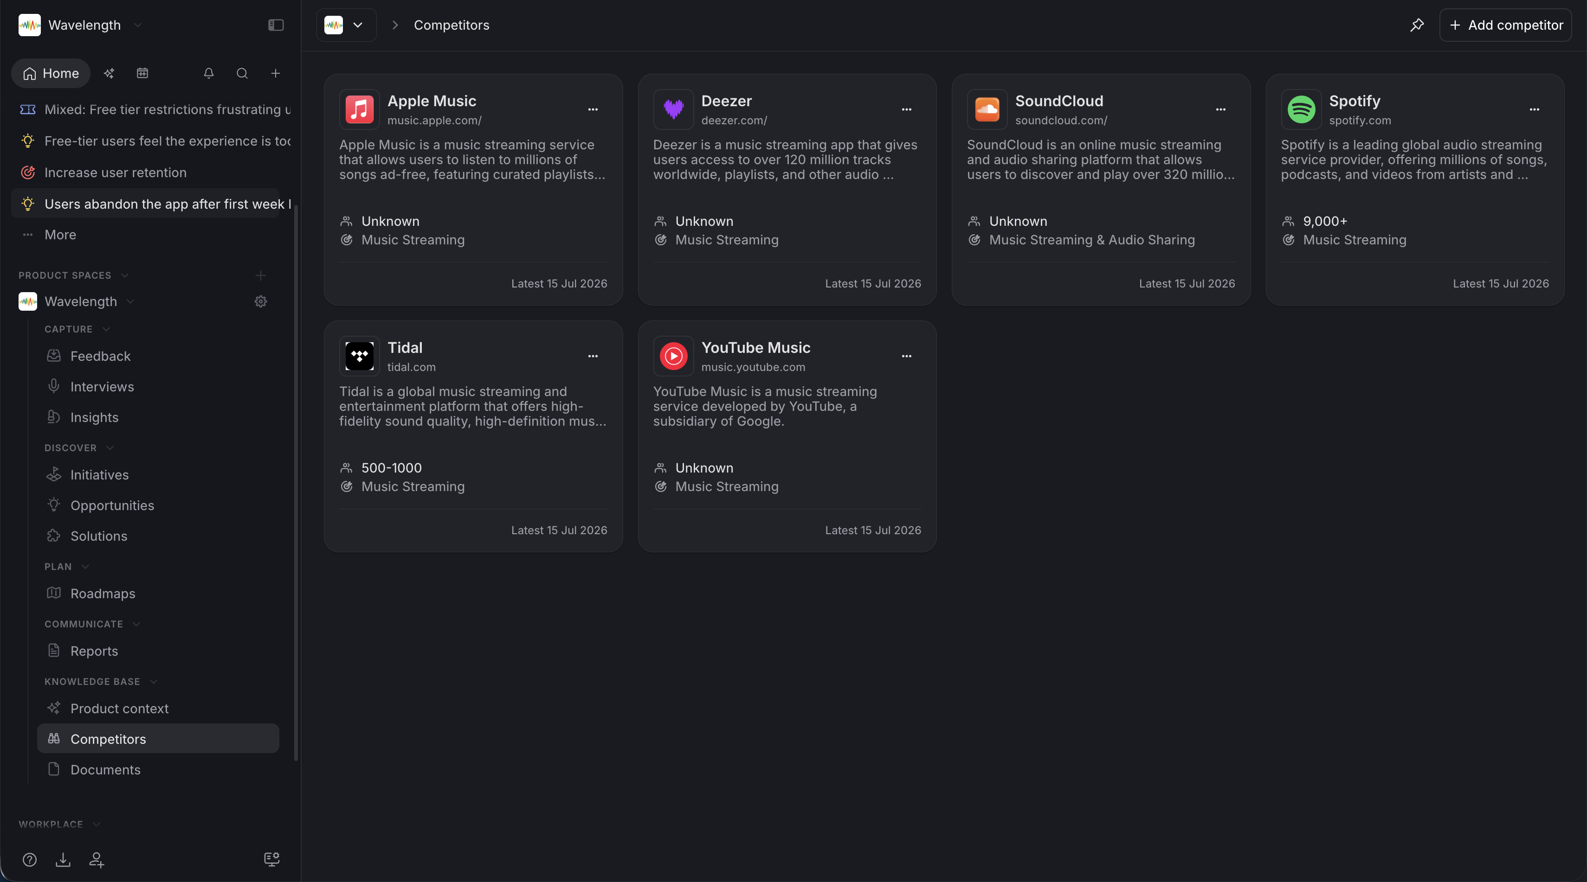Open Documents in sidebar

coord(158,771)
